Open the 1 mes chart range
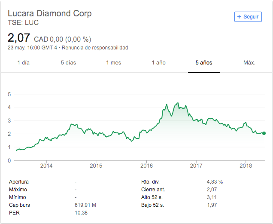273x224 pixels. 114,63
